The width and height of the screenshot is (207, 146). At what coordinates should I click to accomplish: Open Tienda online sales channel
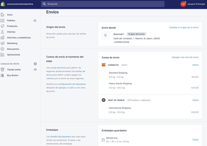14,70
